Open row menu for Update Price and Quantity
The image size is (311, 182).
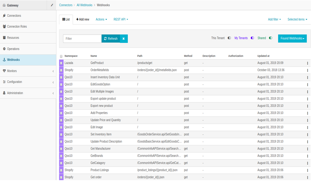pos(308,120)
